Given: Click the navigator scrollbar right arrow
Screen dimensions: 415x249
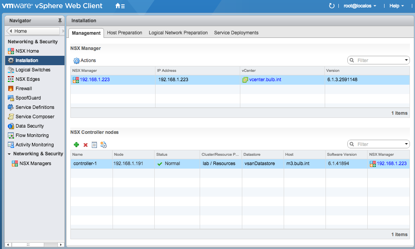Looking at the screenshot, I should 61,245.
